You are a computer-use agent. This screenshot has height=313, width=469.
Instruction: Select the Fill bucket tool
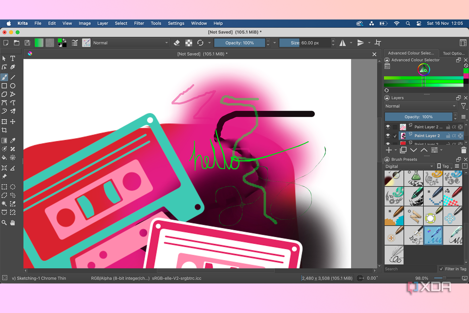(x=4, y=158)
